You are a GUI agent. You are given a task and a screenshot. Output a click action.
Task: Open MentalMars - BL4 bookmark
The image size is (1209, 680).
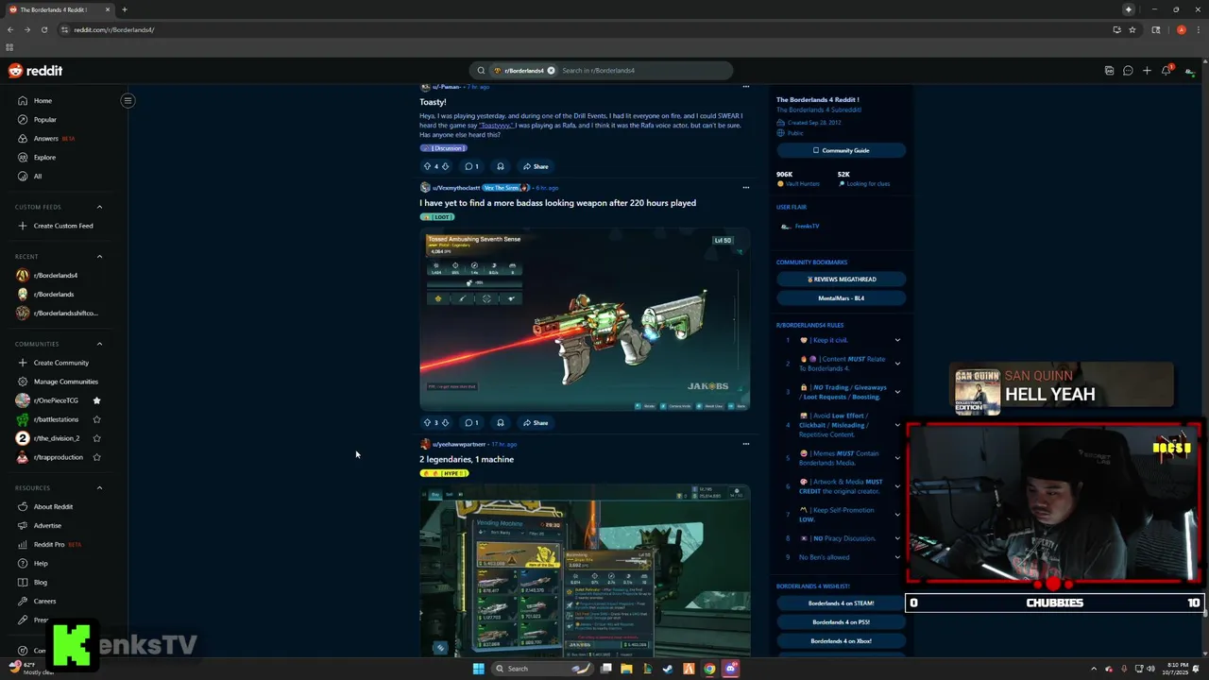[841, 298]
